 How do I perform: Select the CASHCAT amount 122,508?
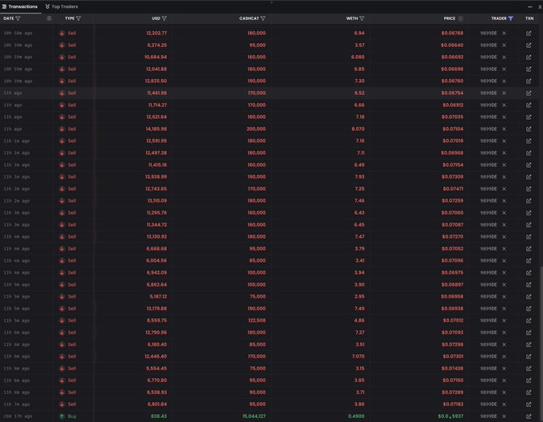click(x=256, y=321)
